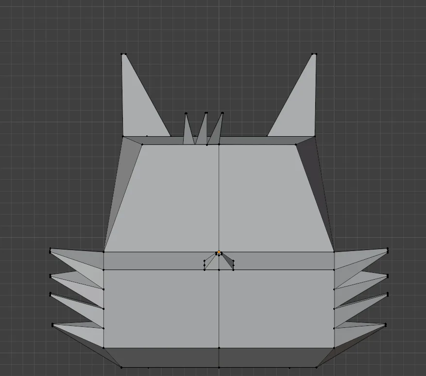Select top-right corner vertex of the trapezoid face
This screenshot has width=426, height=376.
[x=296, y=144]
